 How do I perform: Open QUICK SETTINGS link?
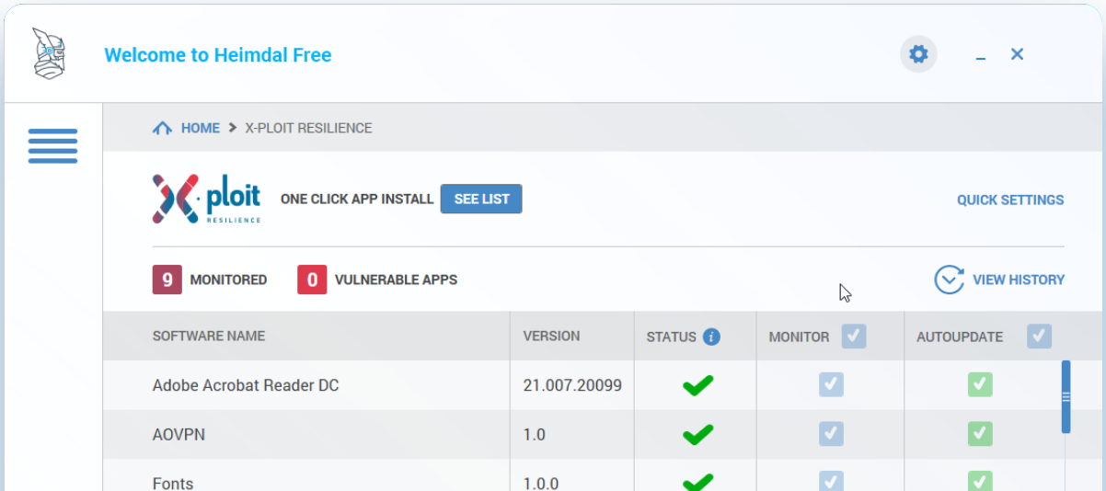click(1010, 200)
